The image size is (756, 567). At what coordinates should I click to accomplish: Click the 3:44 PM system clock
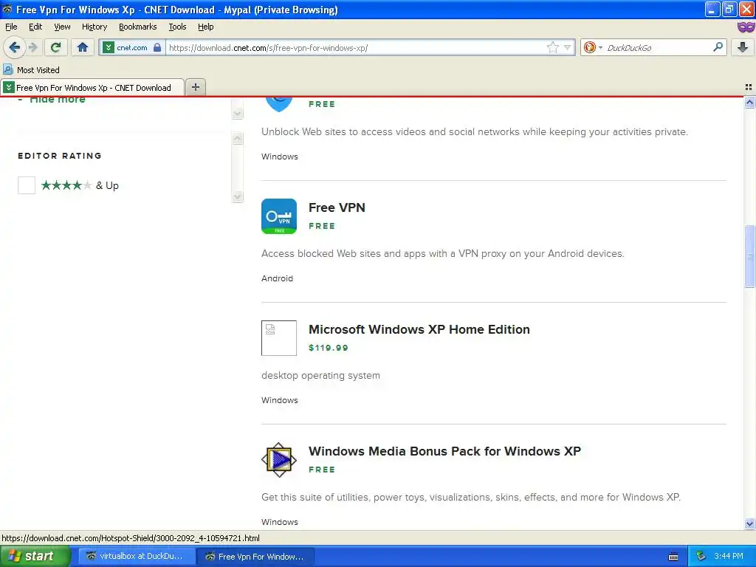pyautogui.click(x=729, y=556)
